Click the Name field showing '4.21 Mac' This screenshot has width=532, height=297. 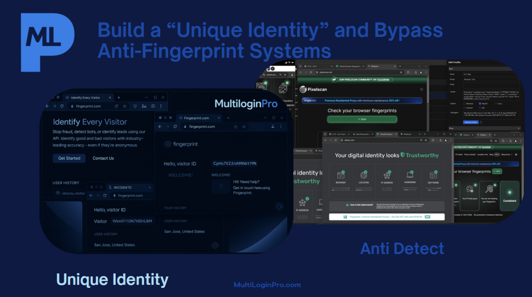point(491,74)
